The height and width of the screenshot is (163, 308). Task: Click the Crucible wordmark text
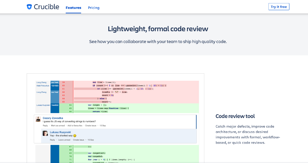point(46,7)
